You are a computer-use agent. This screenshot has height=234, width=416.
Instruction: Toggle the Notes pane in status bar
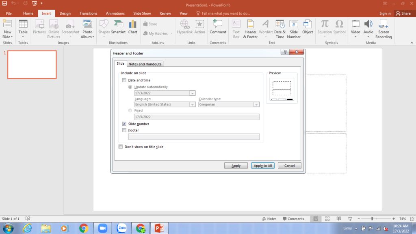pyautogui.click(x=269, y=219)
